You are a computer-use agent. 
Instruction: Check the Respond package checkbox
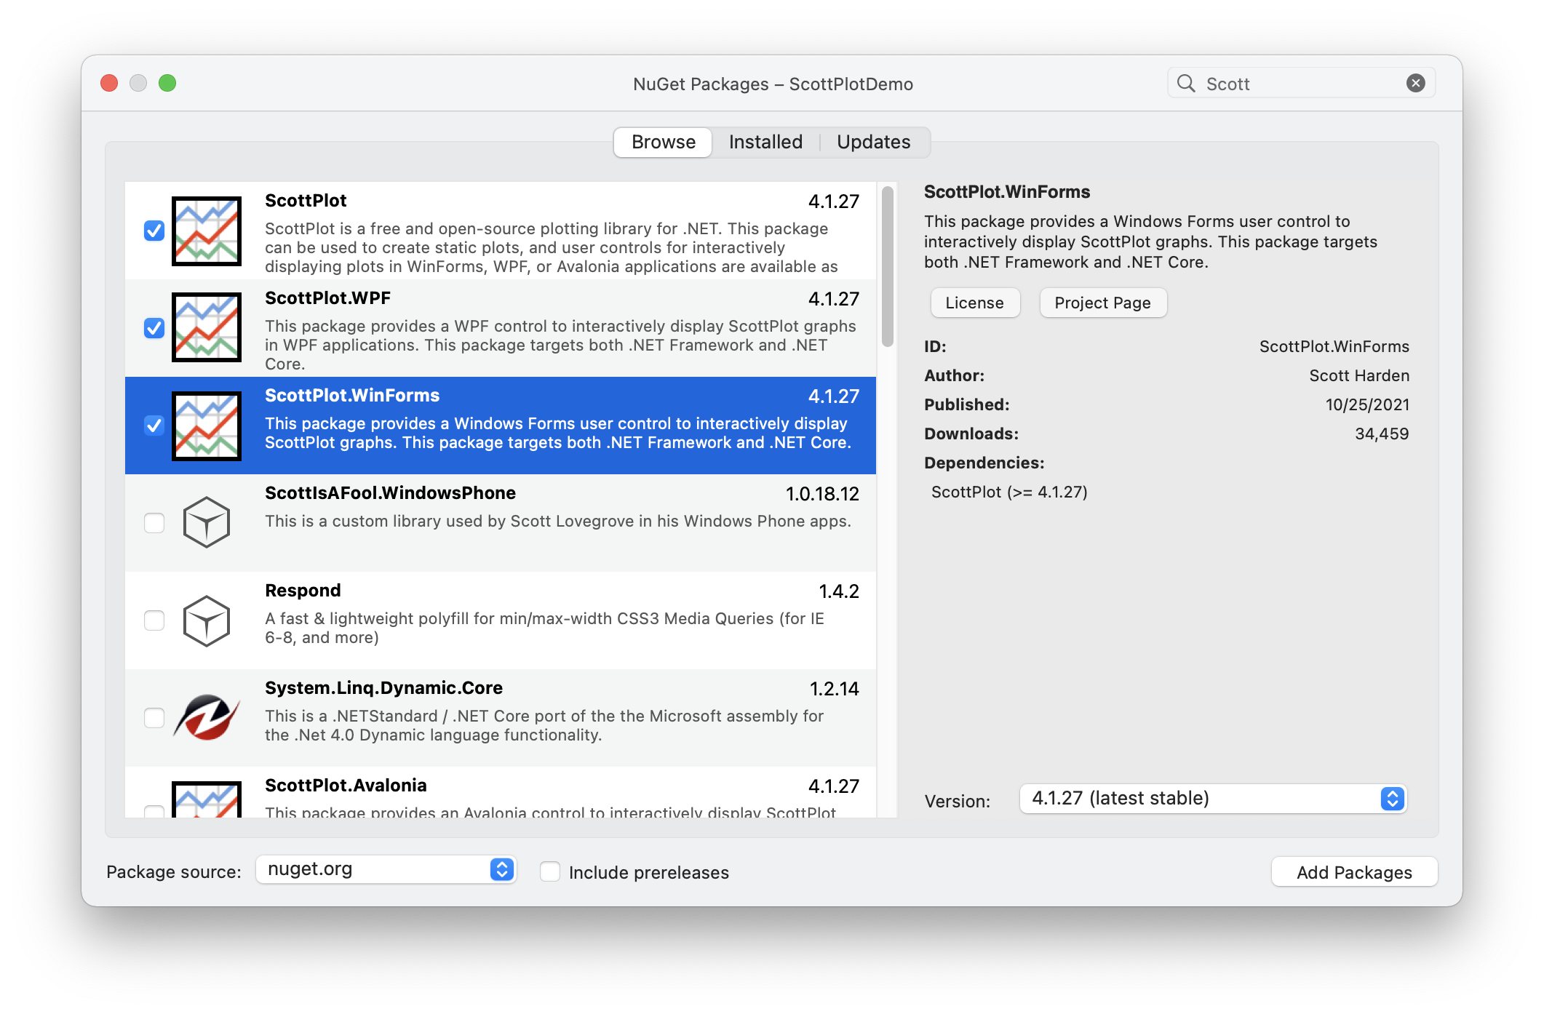pos(154,620)
